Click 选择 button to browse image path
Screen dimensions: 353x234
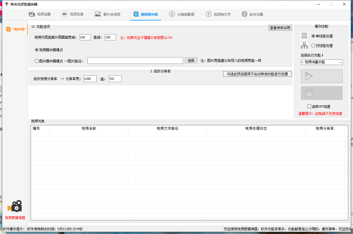coord(191,61)
